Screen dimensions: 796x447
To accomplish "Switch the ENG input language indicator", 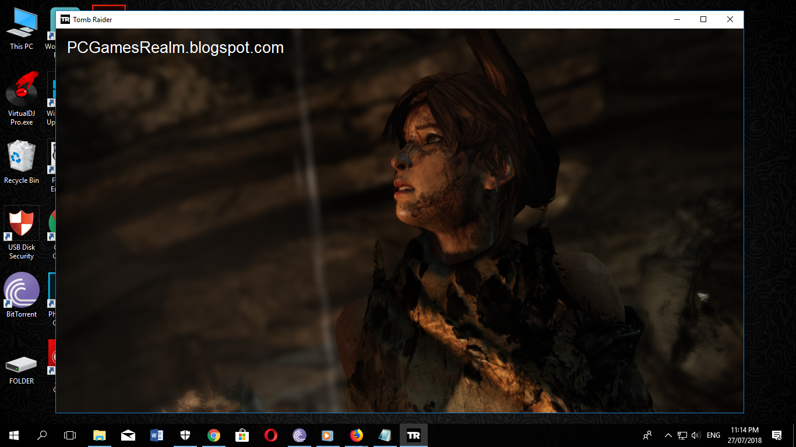I will click(713, 435).
